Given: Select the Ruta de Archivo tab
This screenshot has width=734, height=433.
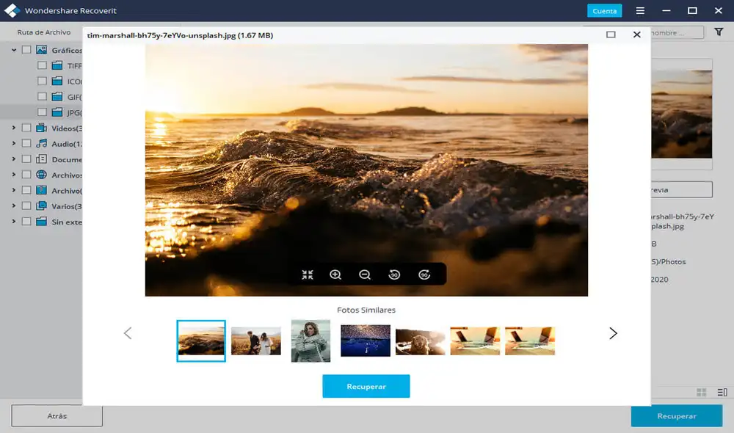Looking at the screenshot, I should click(x=44, y=32).
